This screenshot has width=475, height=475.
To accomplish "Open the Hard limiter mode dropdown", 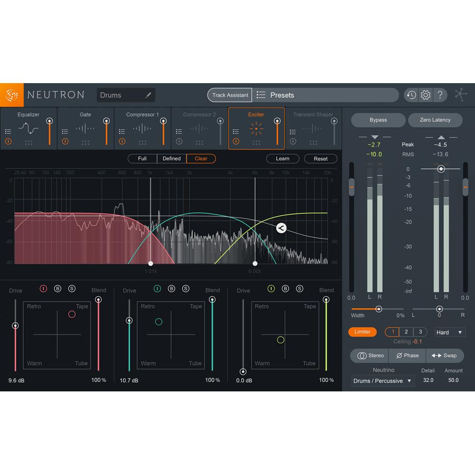I will [x=449, y=332].
